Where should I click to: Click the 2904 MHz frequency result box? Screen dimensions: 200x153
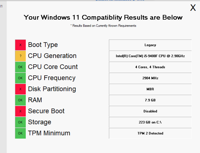coord(150,78)
